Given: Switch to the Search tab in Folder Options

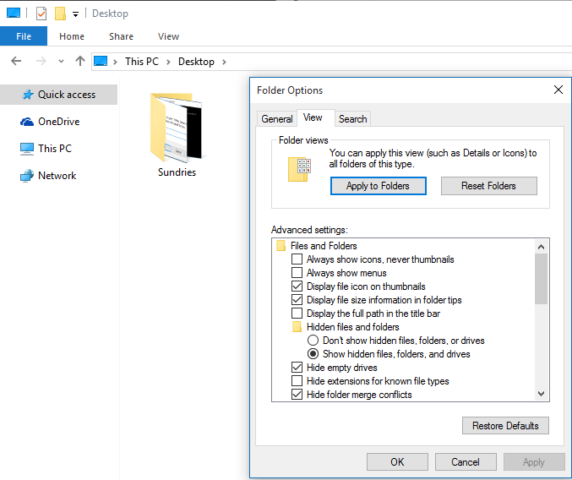Looking at the screenshot, I should tap(352, 119).
